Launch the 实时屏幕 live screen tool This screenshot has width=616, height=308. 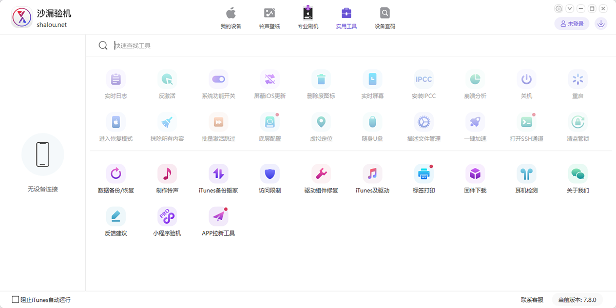pyautogui.click(x=373, y=85)
